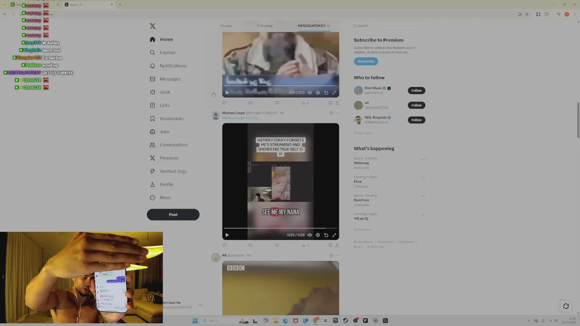Seek the 0:23 video's progress bar
The height and width of the screenshot is (326, 580).
(x=280, y=228)
